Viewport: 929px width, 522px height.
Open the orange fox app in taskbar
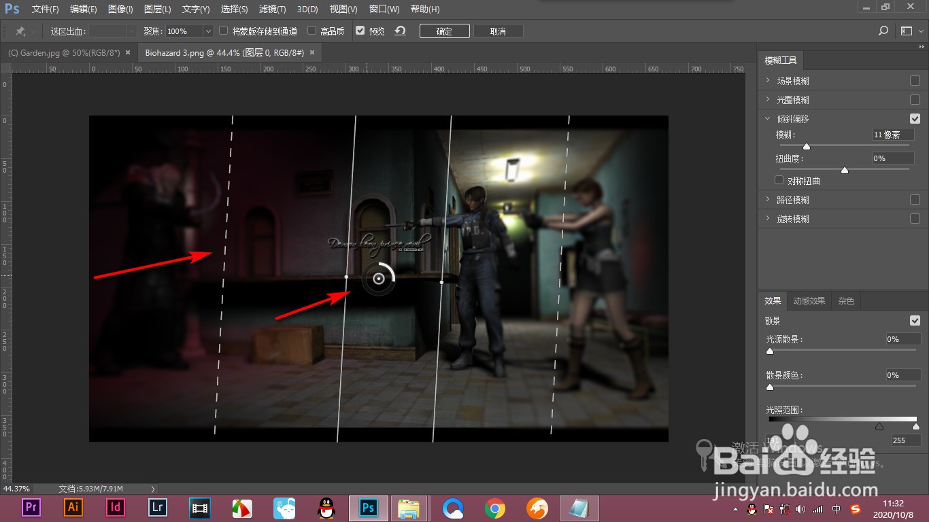click(537, 508)
